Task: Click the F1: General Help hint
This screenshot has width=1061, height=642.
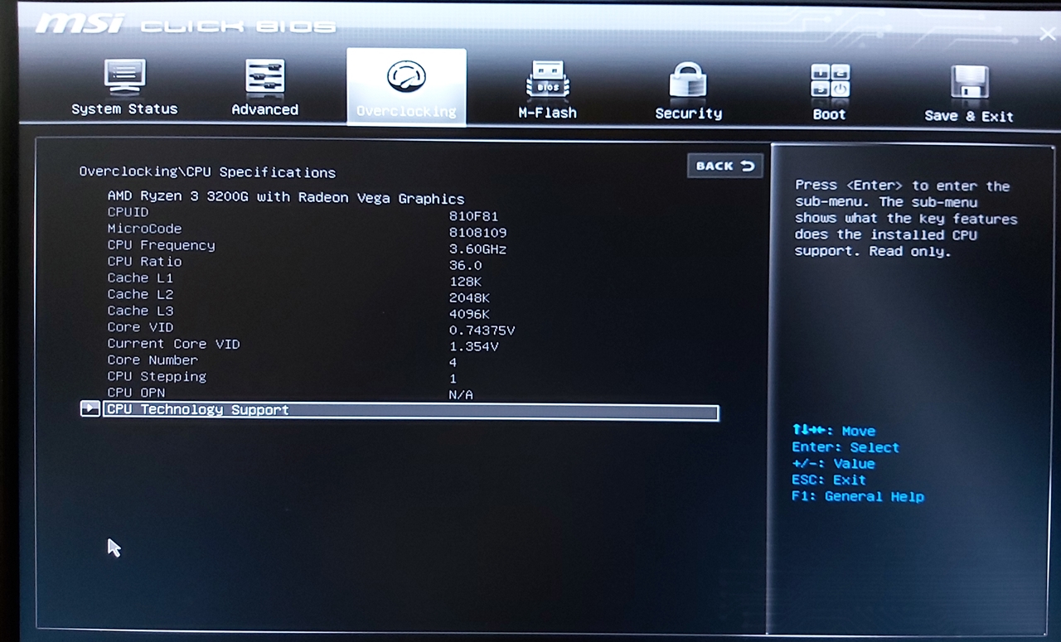Action: click(x=857, y=497)
